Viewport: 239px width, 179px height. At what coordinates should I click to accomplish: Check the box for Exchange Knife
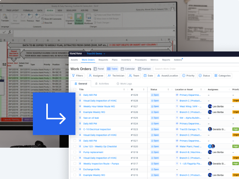tap(75, 169)
